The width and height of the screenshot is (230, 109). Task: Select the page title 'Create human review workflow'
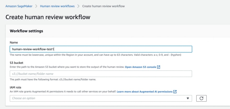pyautogui.click(x=48, y=17)
